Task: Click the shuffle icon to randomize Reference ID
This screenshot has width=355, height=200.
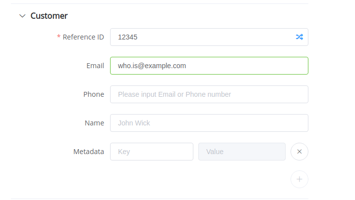Action: [x=299, y=37]
